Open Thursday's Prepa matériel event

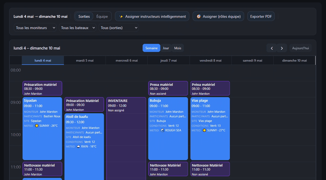[x=168, y=88]
